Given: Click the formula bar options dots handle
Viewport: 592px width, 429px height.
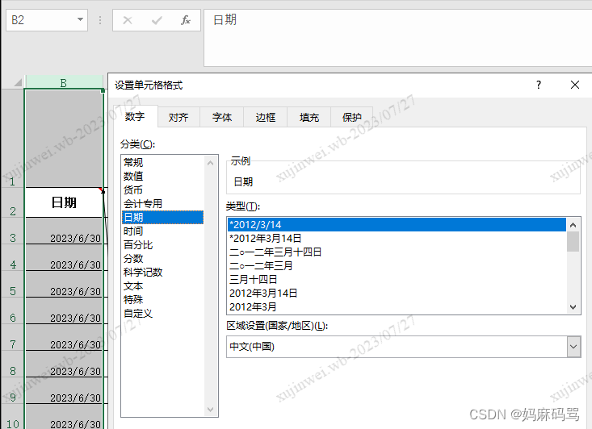Looking at the screenshot, I should (x=100, y=20).
